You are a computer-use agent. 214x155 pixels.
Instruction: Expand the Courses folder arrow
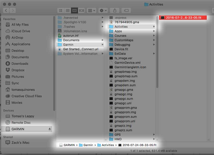154,35
